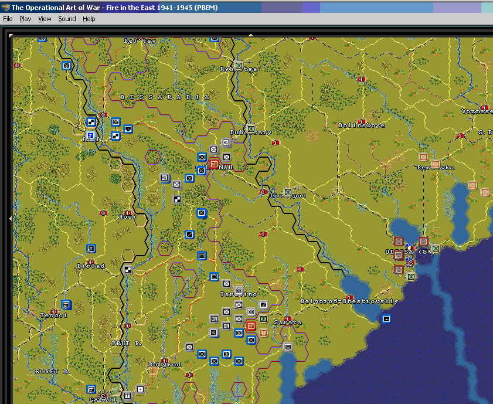The height and width of the screenshot is (404, 493).
Task: Click the application icon in the title bar
Action: 5,7
